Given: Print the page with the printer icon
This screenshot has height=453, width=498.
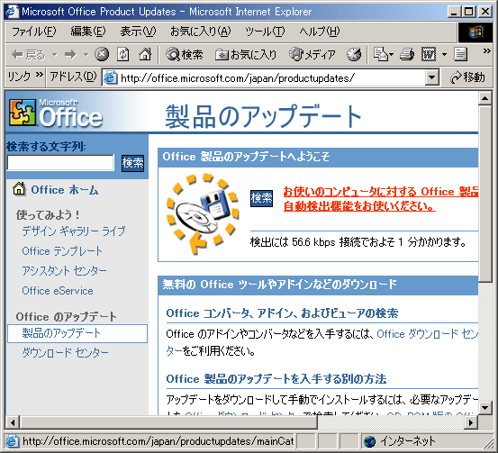Looking at the screenshot, I should [407, 54].
